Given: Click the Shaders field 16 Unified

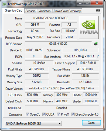Looking at the screenshot, I should coord(39,63).
